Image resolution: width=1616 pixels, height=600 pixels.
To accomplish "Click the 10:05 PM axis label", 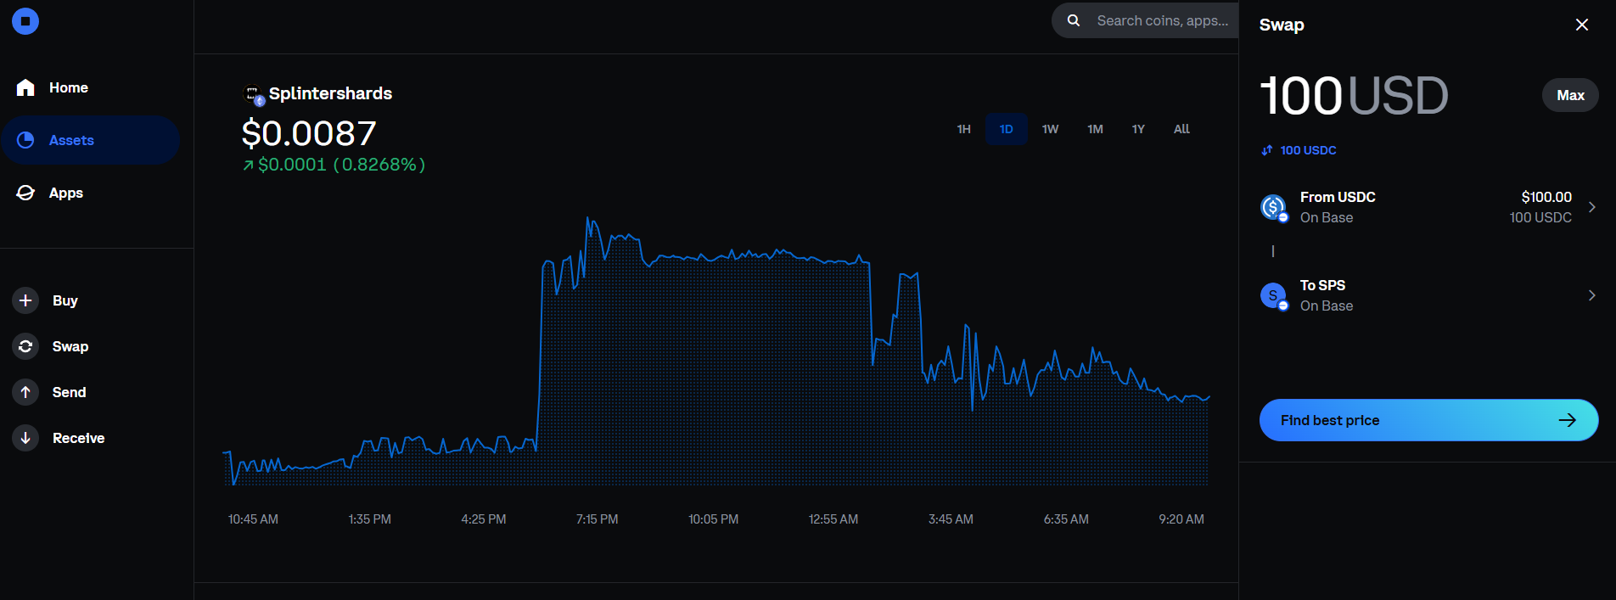I will click(x=713, y=519).
